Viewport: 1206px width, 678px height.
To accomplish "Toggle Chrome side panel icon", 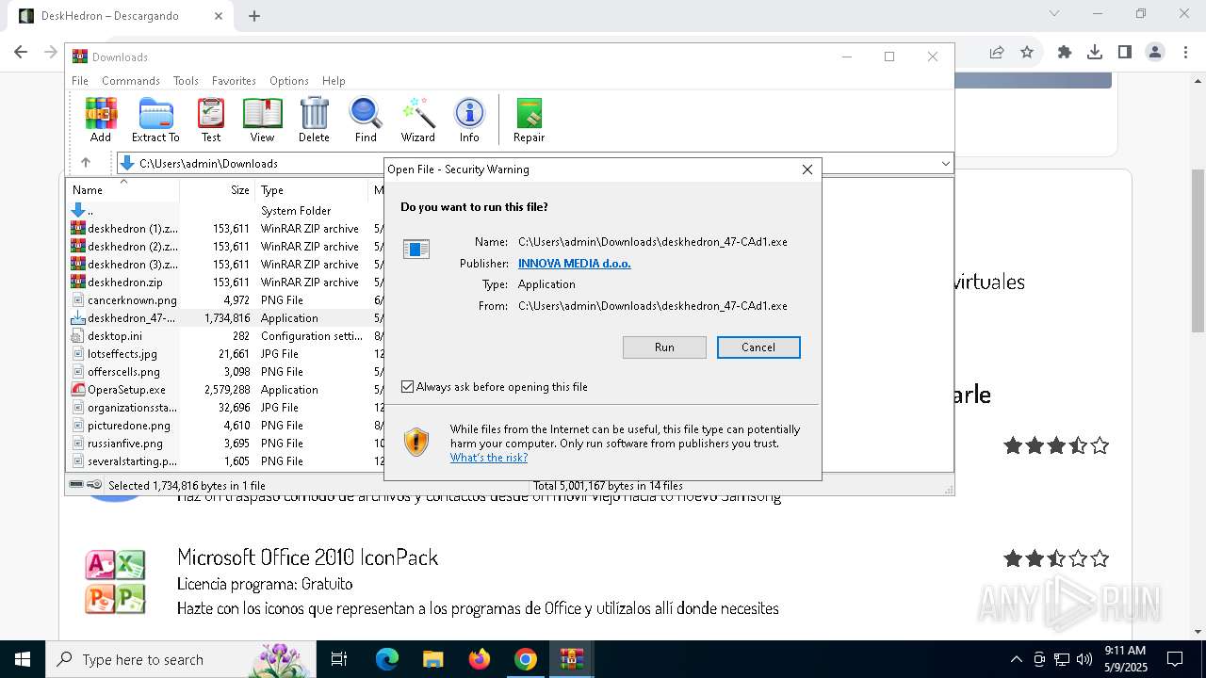I will 1125,53.
